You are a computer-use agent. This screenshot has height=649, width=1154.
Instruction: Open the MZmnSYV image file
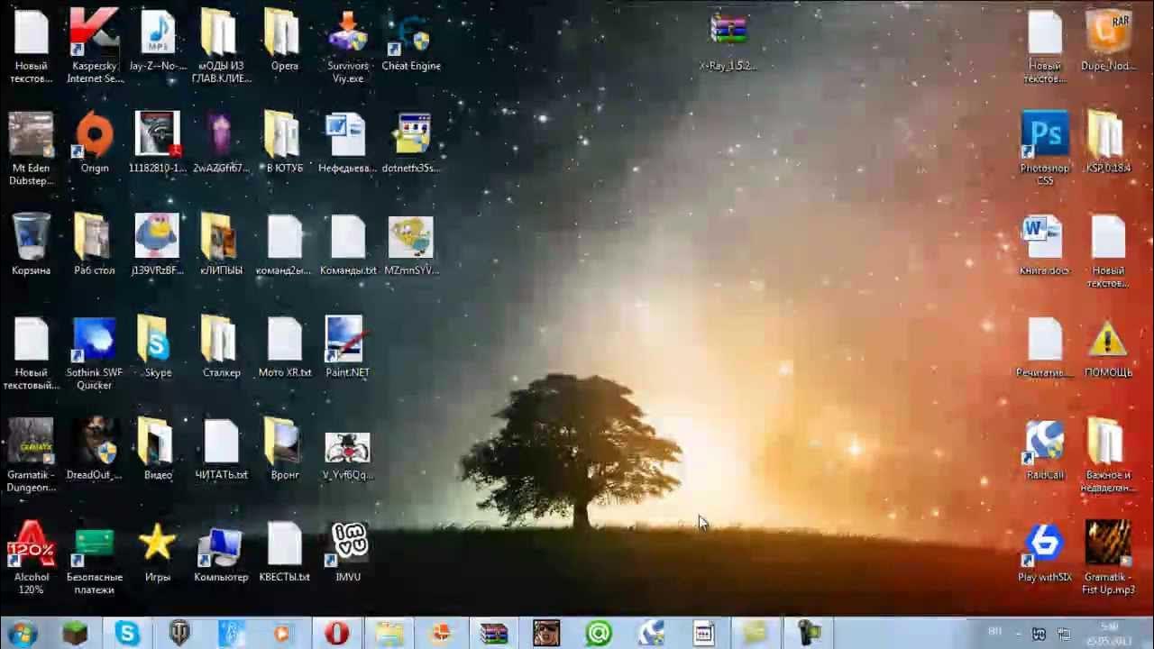click(x=410, y=236)
